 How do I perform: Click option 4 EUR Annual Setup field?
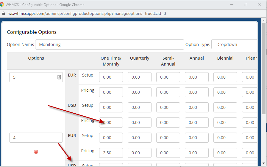pos(196,138)
